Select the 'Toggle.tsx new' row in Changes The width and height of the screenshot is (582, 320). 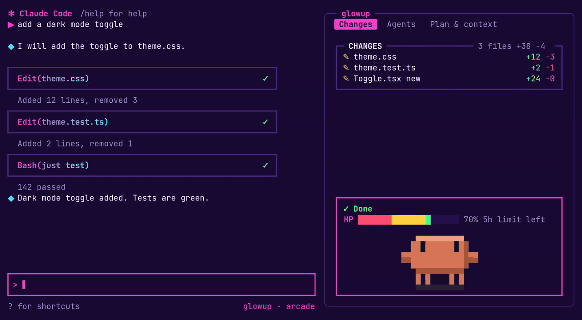point(449,79)
